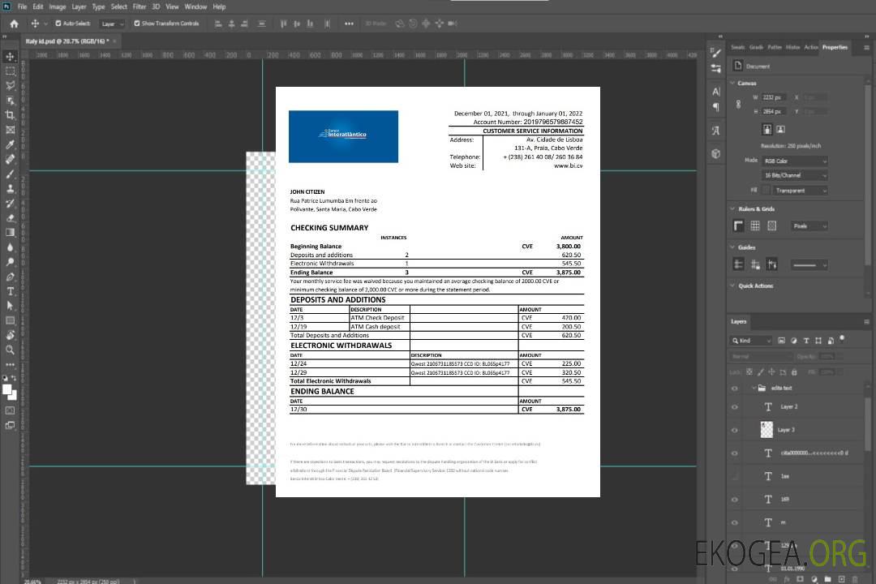Hide Layer 3 visibility eye

tap(735, 431)
